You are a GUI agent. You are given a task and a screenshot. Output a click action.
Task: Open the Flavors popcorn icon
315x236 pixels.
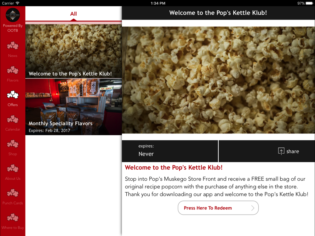pyautogui.click(x=13, y=70)
